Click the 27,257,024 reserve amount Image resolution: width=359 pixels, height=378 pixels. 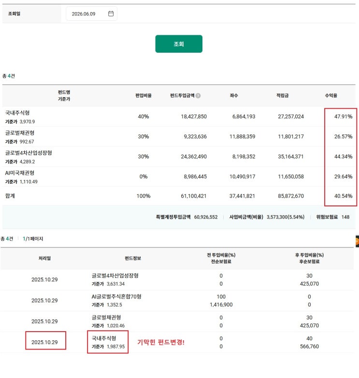(x=291, y=116)
